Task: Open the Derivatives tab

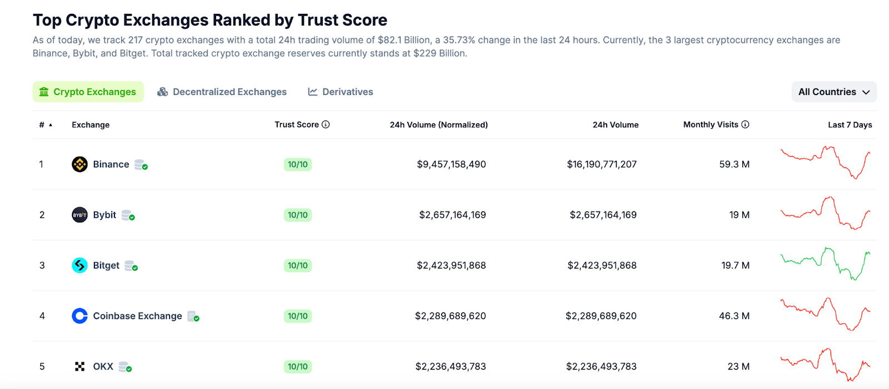Action: [x=339, y=91]
